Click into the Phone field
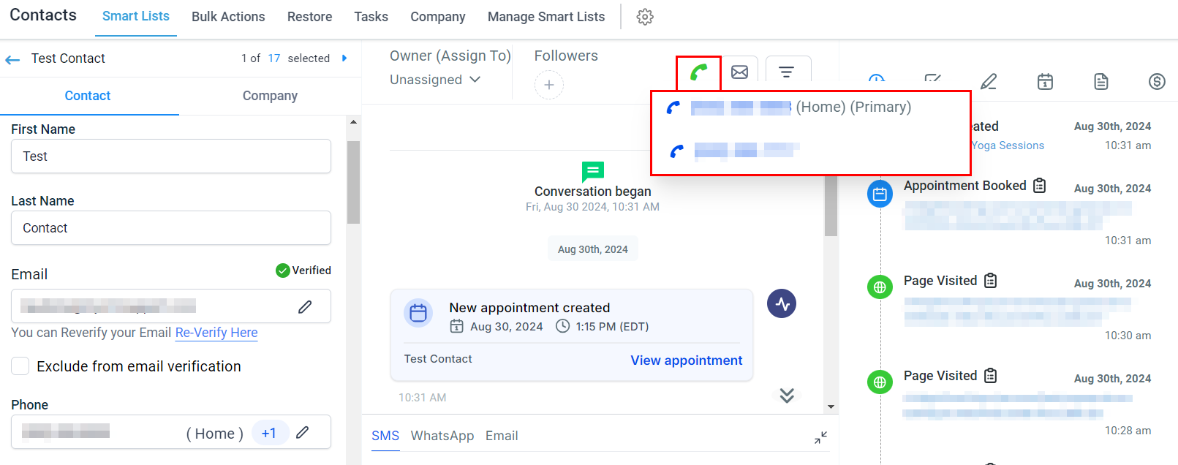The width and height of the screenshot is (1178, 465). (x=171, y=432)
